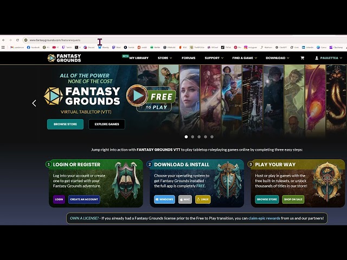This screenshot has width=347, height=260.
Task: Click the Create An Account button
Action: pos(84,199)
